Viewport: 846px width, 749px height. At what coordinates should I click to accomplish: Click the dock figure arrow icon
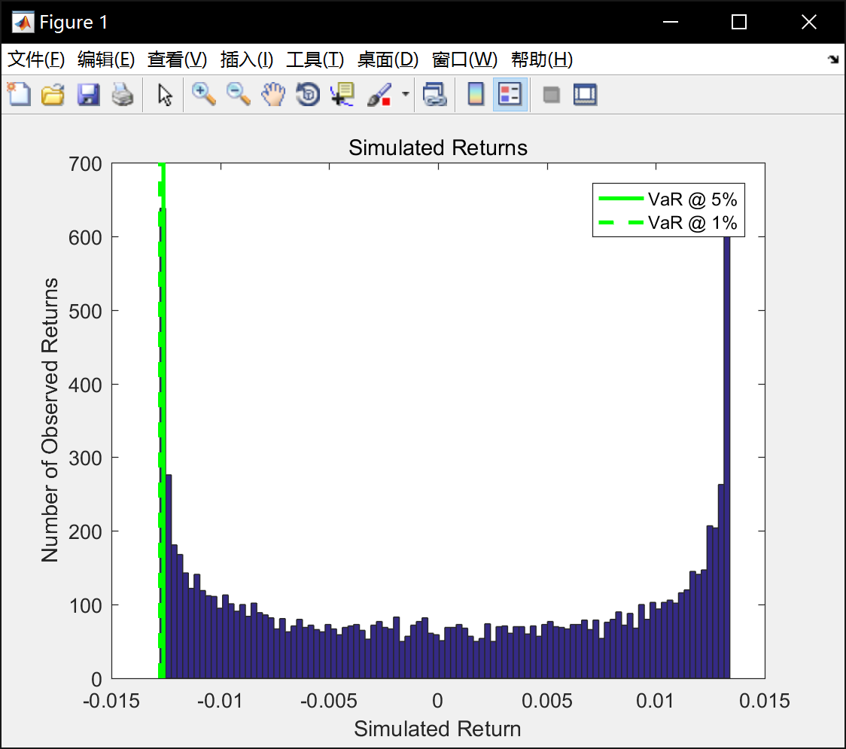[834, 59]
